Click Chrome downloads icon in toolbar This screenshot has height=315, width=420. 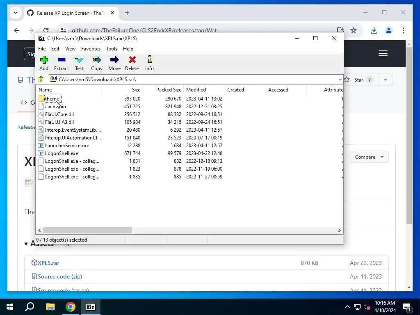(374, 30)
